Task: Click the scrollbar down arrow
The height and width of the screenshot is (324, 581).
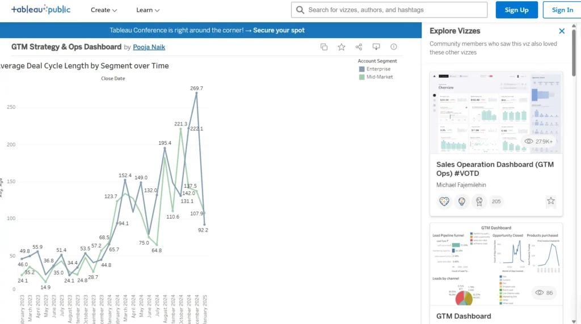Action: point(574,321)
